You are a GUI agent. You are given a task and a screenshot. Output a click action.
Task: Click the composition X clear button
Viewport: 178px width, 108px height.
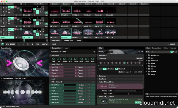[x=1, y=4]
